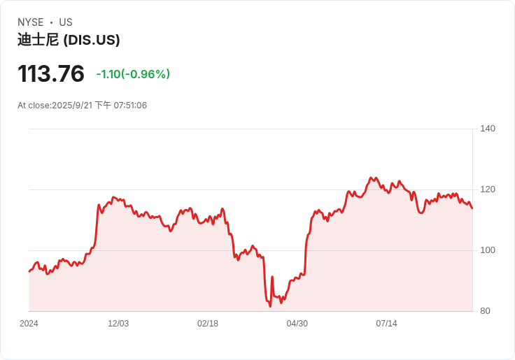Click the left start of the red price line
515x360 pixels.
point(29,271)
